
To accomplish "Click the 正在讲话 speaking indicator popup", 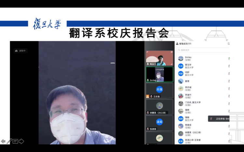I will point(219,119).
